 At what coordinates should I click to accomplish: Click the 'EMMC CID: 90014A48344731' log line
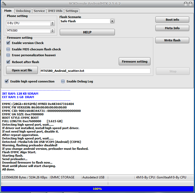pyautogui.click(x=41, y=111)
